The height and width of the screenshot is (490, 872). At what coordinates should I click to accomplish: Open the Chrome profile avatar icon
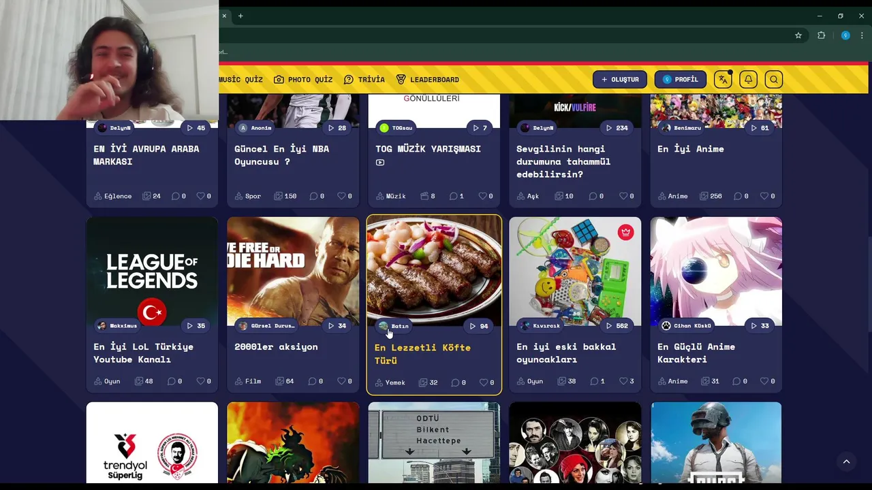[845, 35]
